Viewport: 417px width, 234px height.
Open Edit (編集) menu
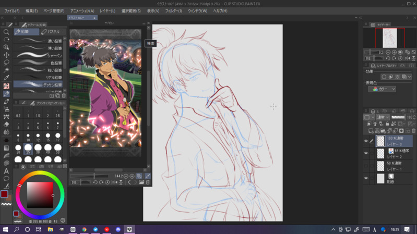point(32,11)
